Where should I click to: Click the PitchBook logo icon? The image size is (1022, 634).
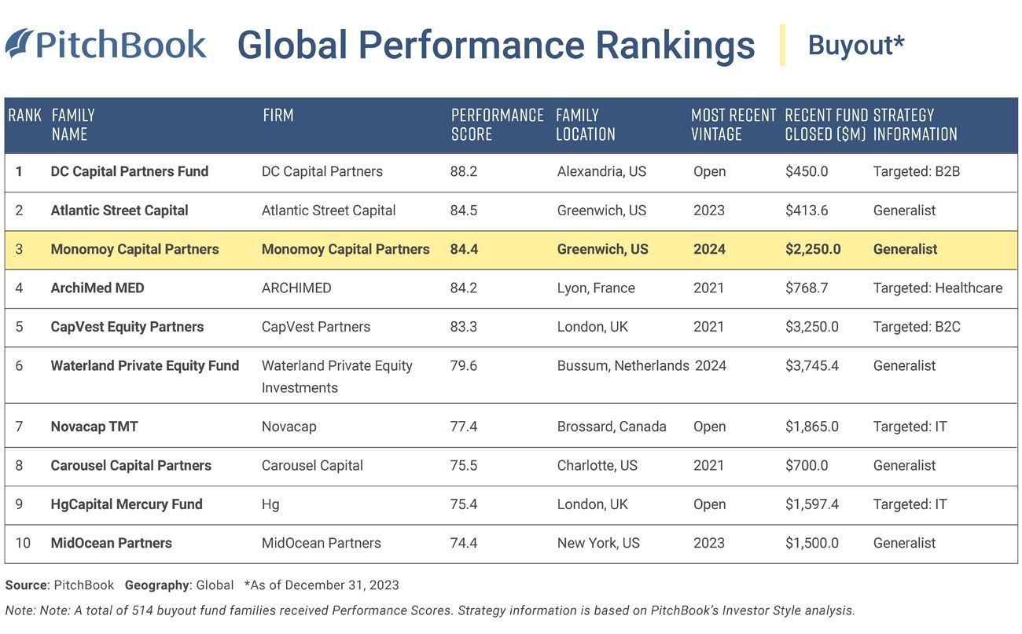(19, 43)
